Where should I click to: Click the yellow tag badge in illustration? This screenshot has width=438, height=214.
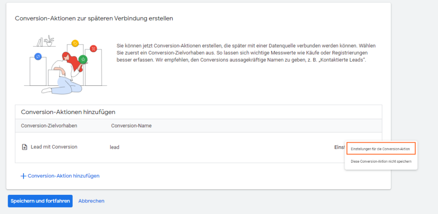(75, 43)
